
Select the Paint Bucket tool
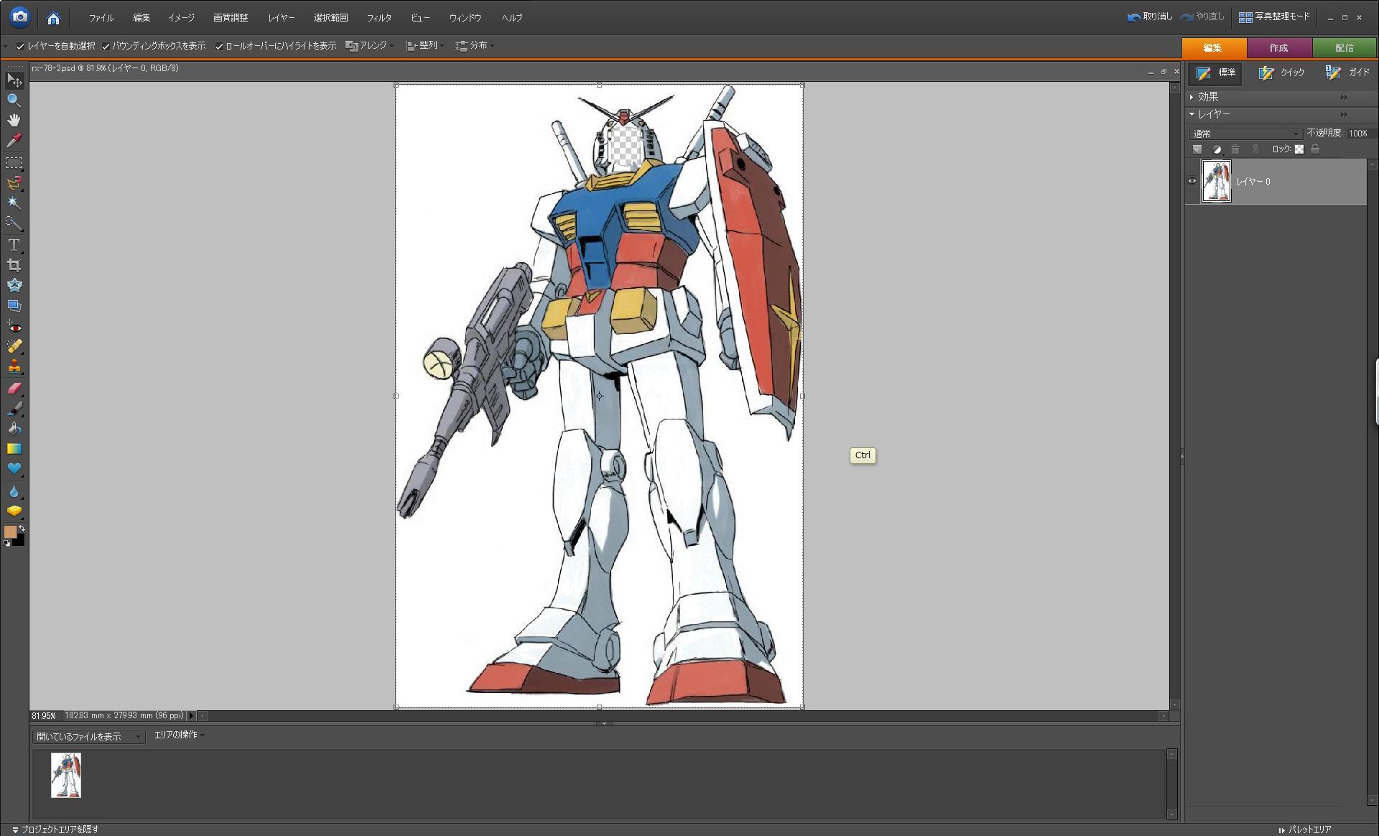pyautogui.click(x=14, y=429)
